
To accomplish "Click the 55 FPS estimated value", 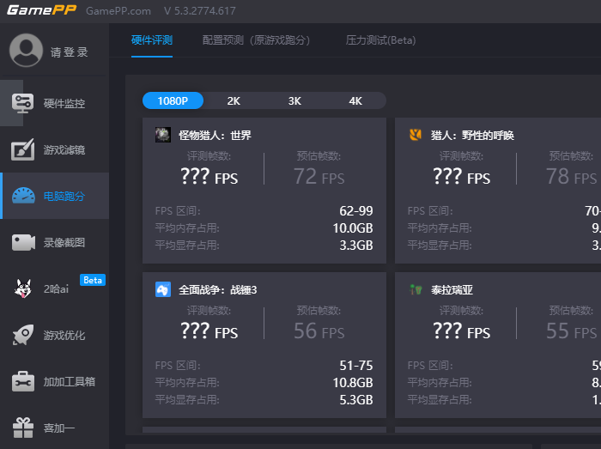I will tap(572, 331).
